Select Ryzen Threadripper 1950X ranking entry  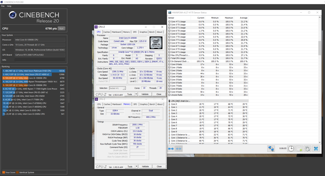click(33, 81)
